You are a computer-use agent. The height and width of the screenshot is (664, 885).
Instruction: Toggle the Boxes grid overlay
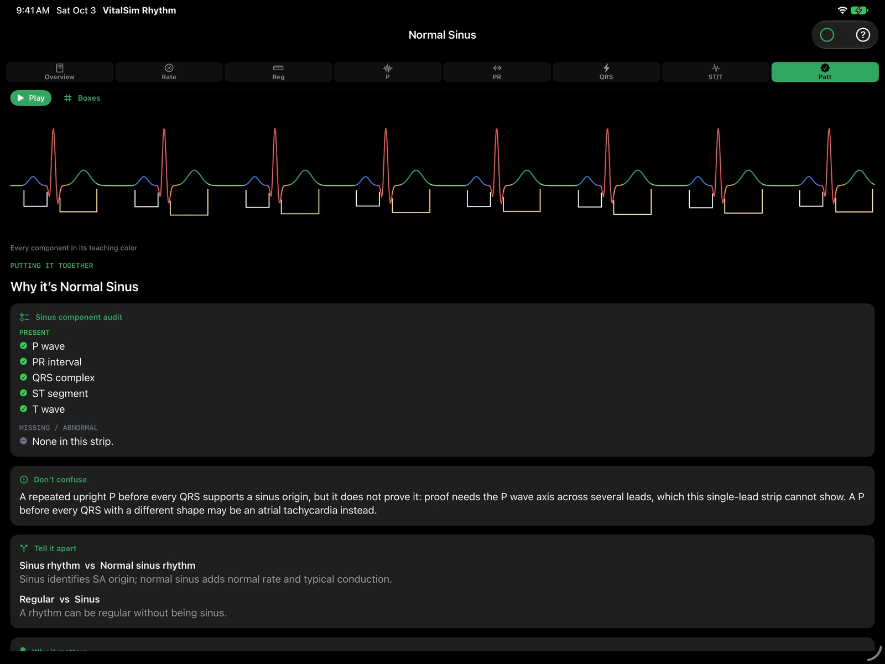tap(82, 98)
